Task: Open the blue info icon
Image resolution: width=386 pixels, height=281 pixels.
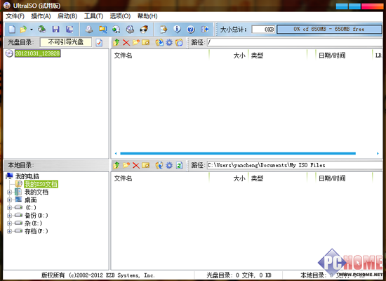Action: 177,30
